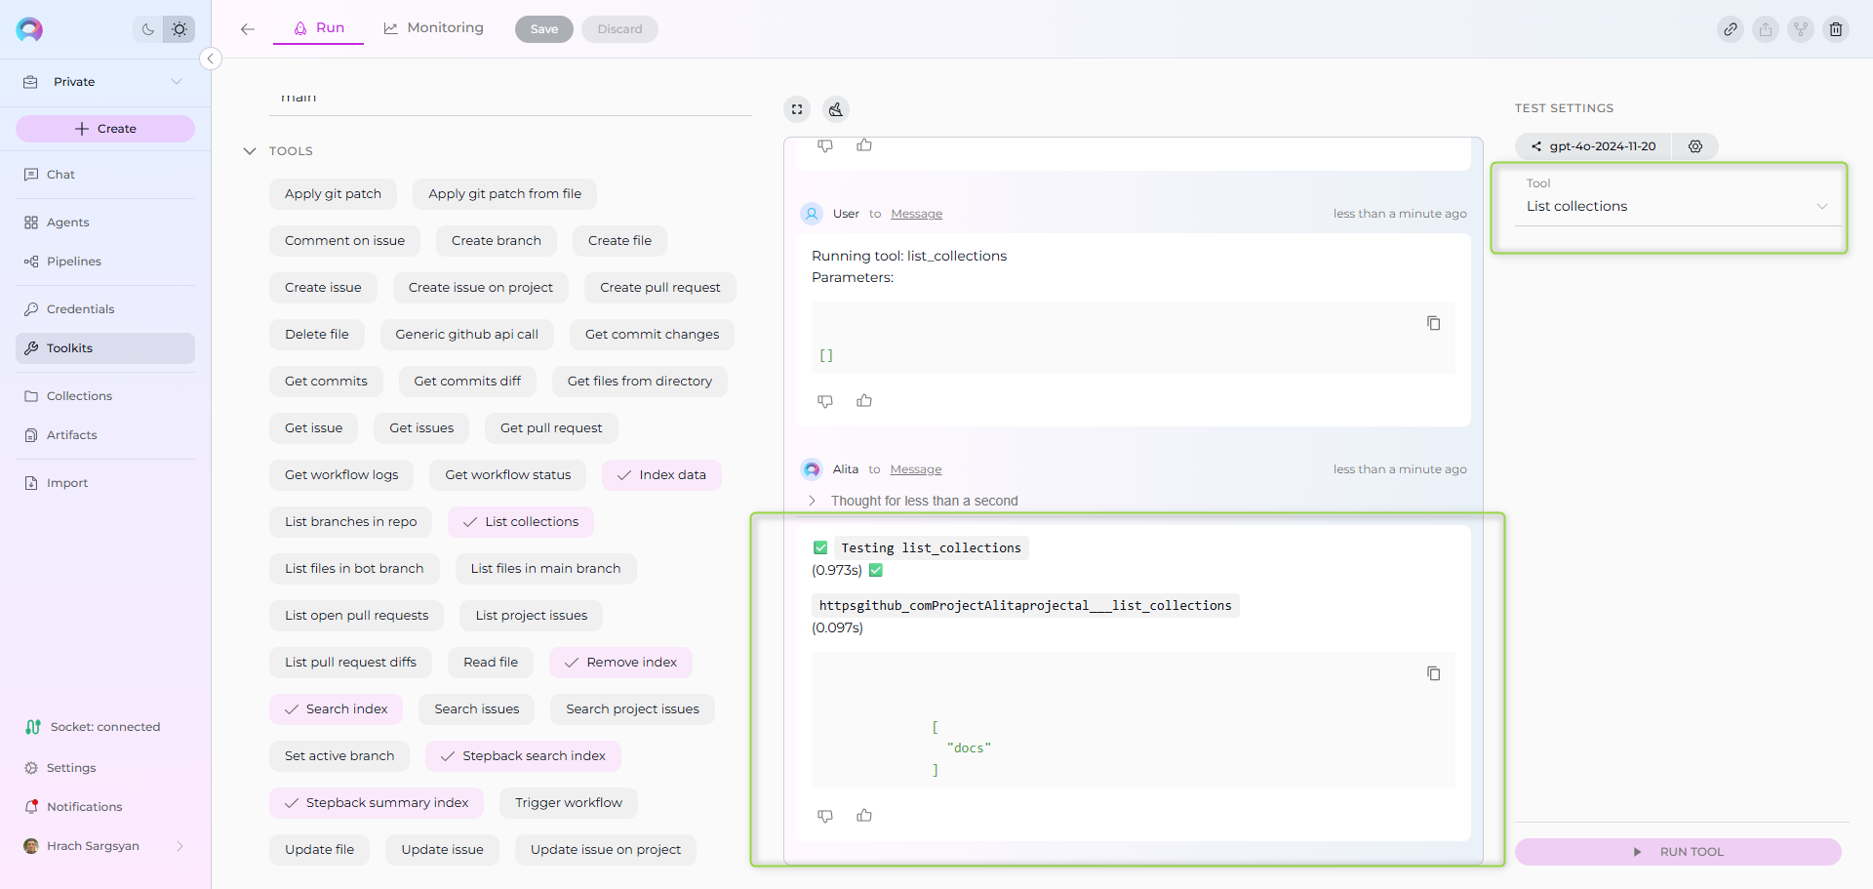Viewport: 1873px width, 889px height.
Task: Click the fork icon at top right
Action: coord(1801,29)
